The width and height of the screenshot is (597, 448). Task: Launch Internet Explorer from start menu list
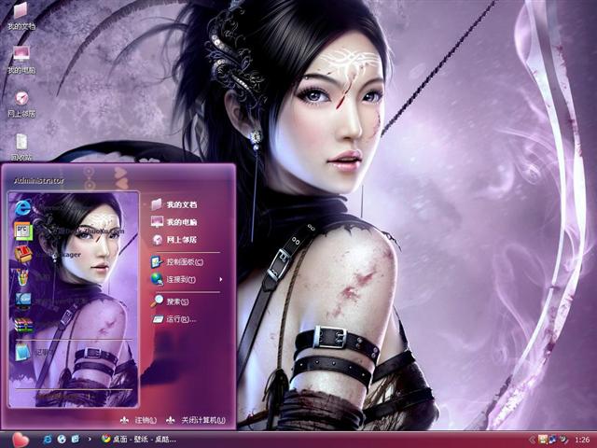tap(23, 208)
